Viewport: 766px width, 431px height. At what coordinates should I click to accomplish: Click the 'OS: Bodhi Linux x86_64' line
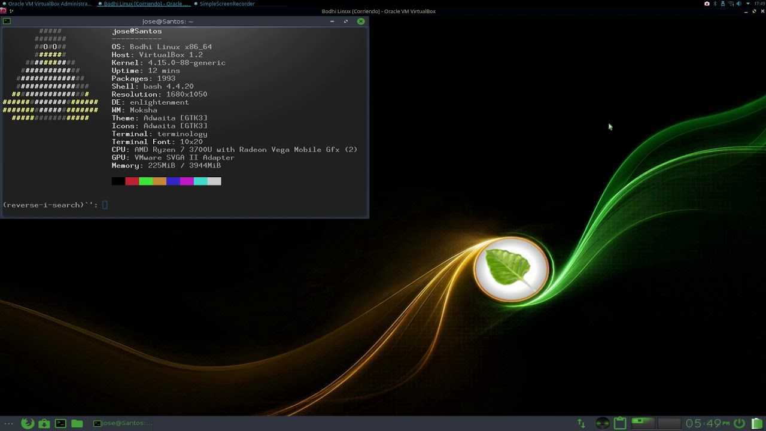tap(162, 47)
